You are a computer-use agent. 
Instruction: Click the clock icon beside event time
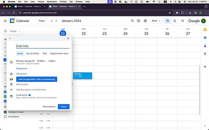click(11, 62)
